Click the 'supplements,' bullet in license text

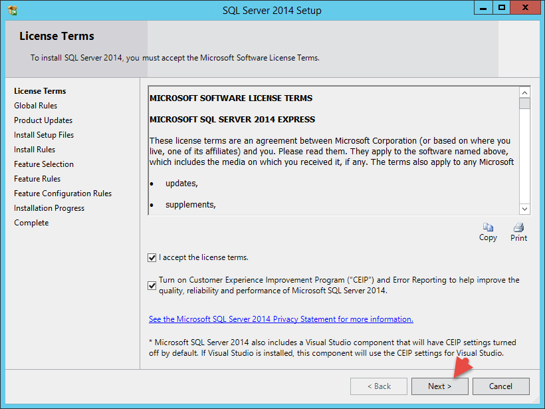tap(191, 205)
